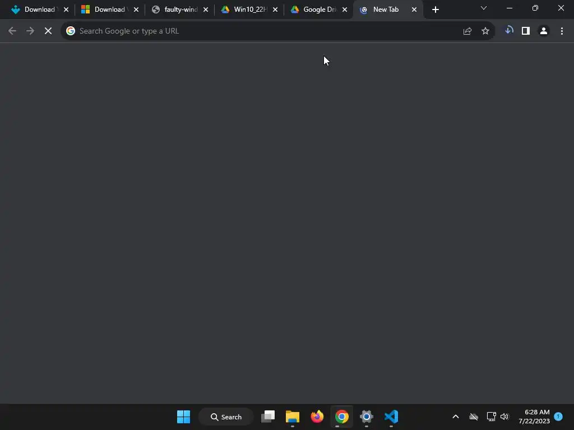
Task: Close the first Download tab
Action: (x=66, y=10)
